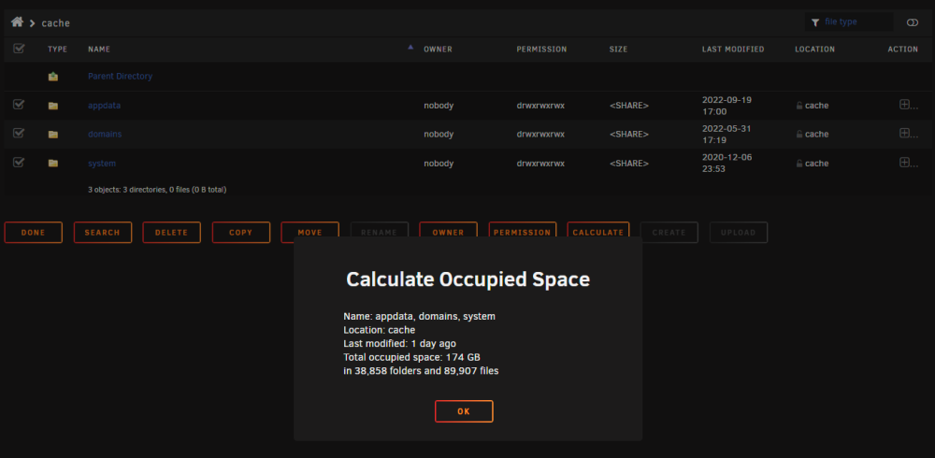This screenshot has width=935, height=458.
Task: Sort by the OWNER column header
Action: tap(438, 49)
